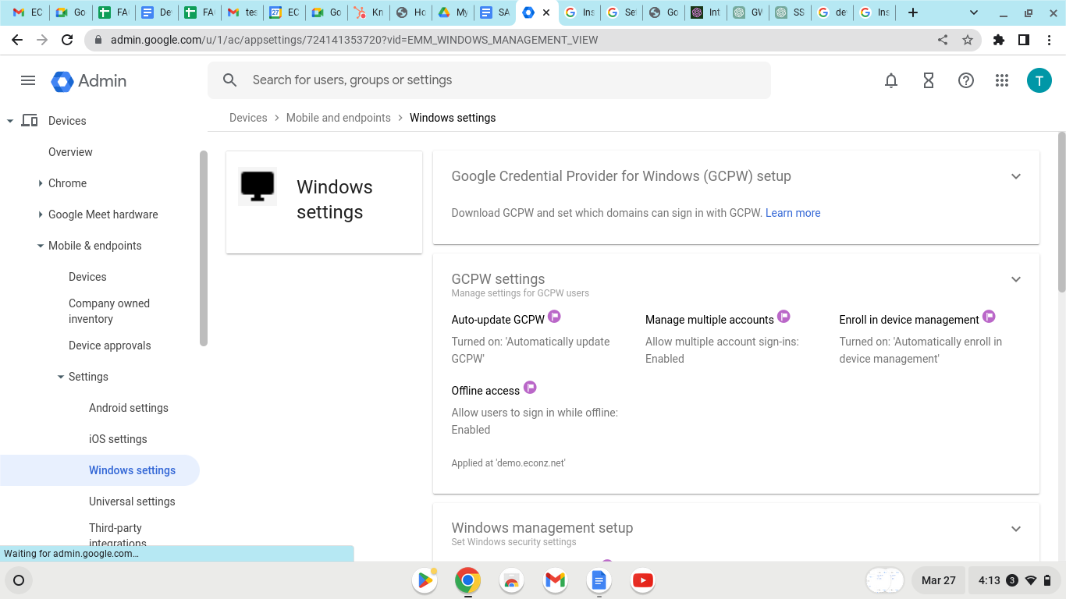The width and height of the screenshot is (1066, 599).
Task: Open YouTube from the shelf
Action: (643, 580)
